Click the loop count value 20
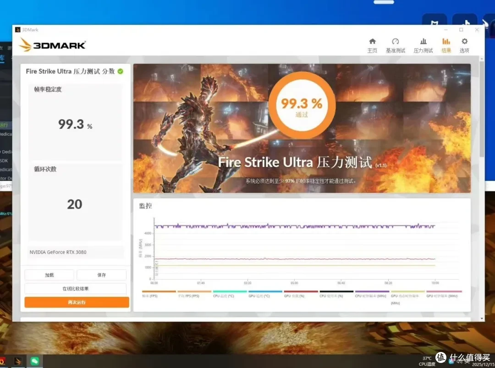This screenshot has height=368, width=495. pos(75,204)
